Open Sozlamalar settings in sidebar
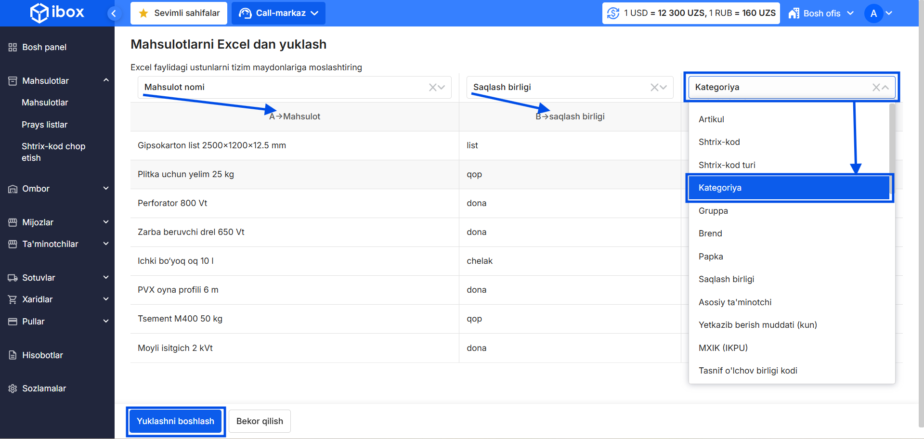Screen dimensions: 924x439 44,388
